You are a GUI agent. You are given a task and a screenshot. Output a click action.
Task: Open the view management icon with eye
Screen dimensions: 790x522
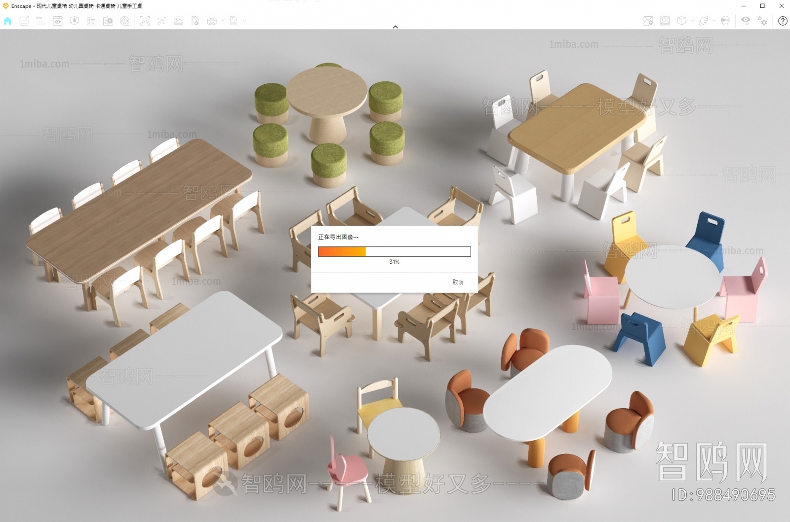coord(58,21)
